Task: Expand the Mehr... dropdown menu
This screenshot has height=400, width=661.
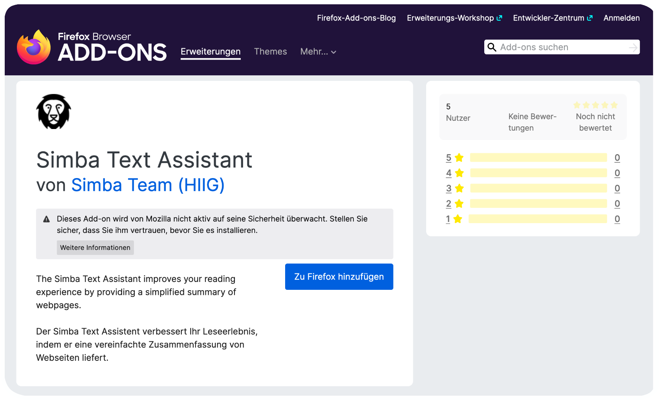Action: 318,52
